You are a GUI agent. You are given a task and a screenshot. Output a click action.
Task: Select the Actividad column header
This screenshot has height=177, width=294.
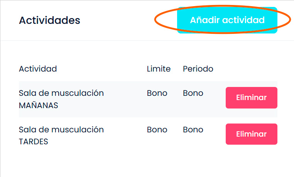tap(38, 69)
